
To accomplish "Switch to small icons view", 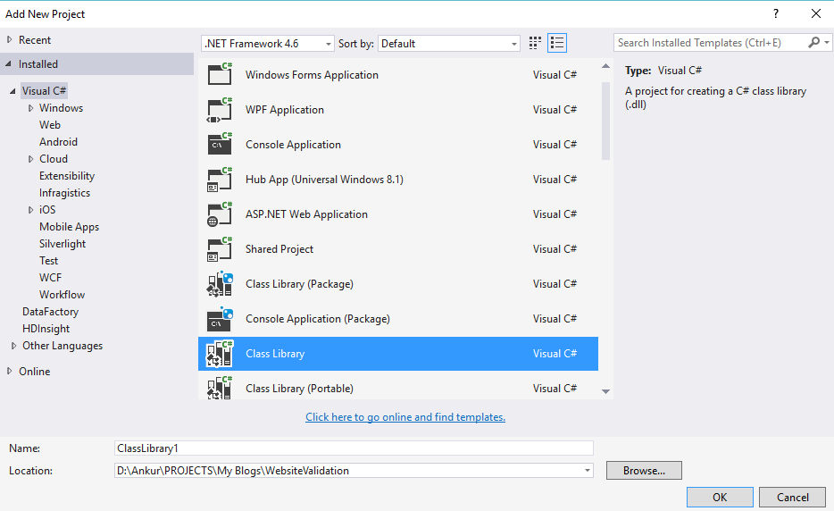I will point(536,43).
